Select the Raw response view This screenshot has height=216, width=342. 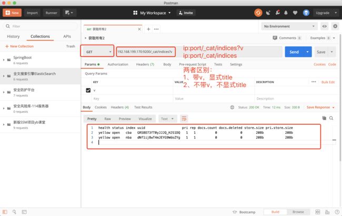coord(107,119)
